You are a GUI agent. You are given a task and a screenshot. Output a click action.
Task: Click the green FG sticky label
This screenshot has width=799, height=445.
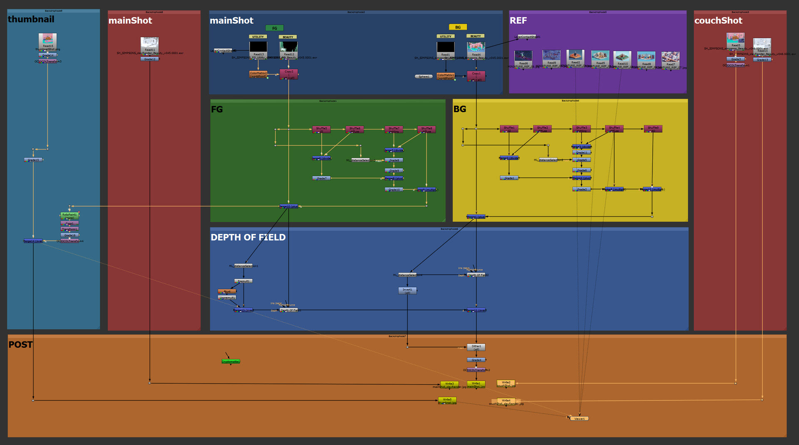coord(275,28)
